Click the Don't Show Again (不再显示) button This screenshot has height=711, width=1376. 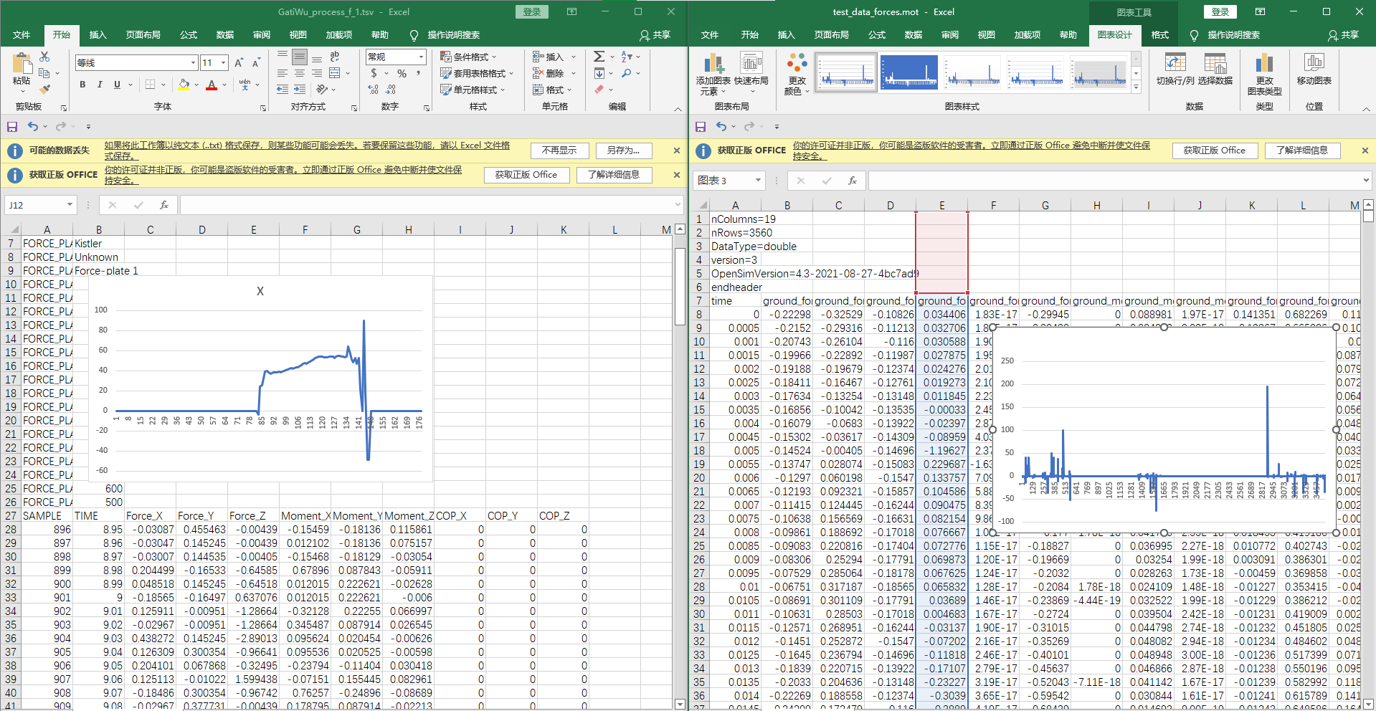[x=559, y=151]
